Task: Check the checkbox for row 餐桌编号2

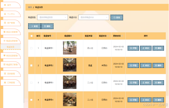Action: click(x=31, y=65)
